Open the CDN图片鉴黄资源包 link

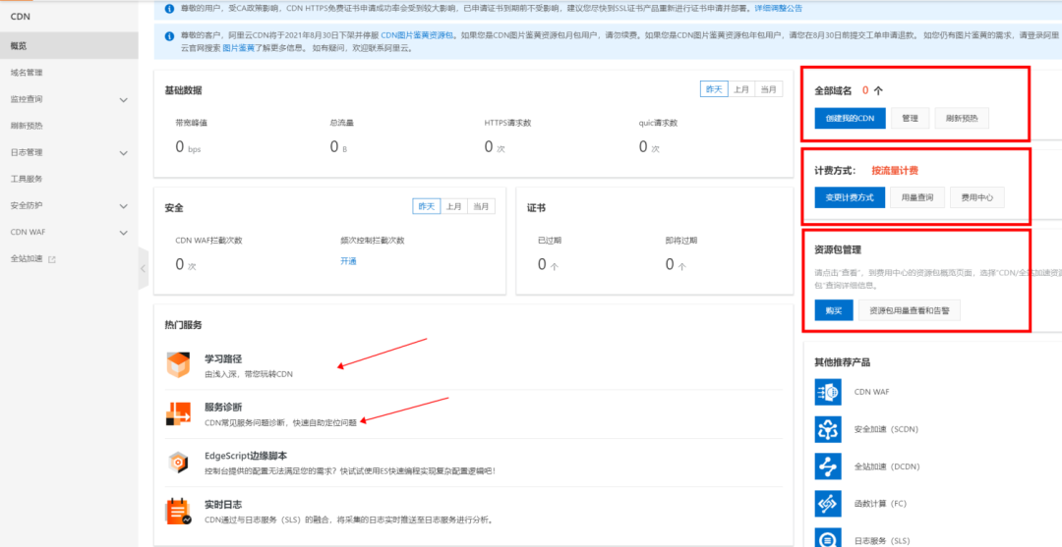click(x=417, y=33)
